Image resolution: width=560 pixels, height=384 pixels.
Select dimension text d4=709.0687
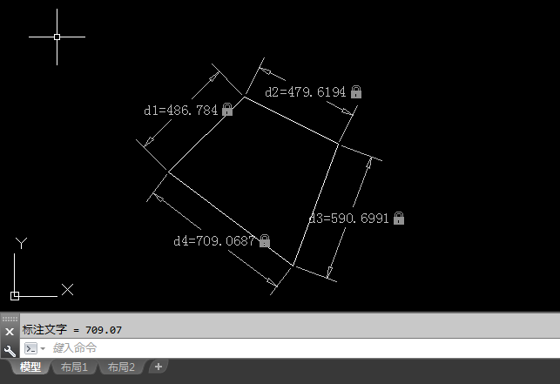tap(214, 240)
